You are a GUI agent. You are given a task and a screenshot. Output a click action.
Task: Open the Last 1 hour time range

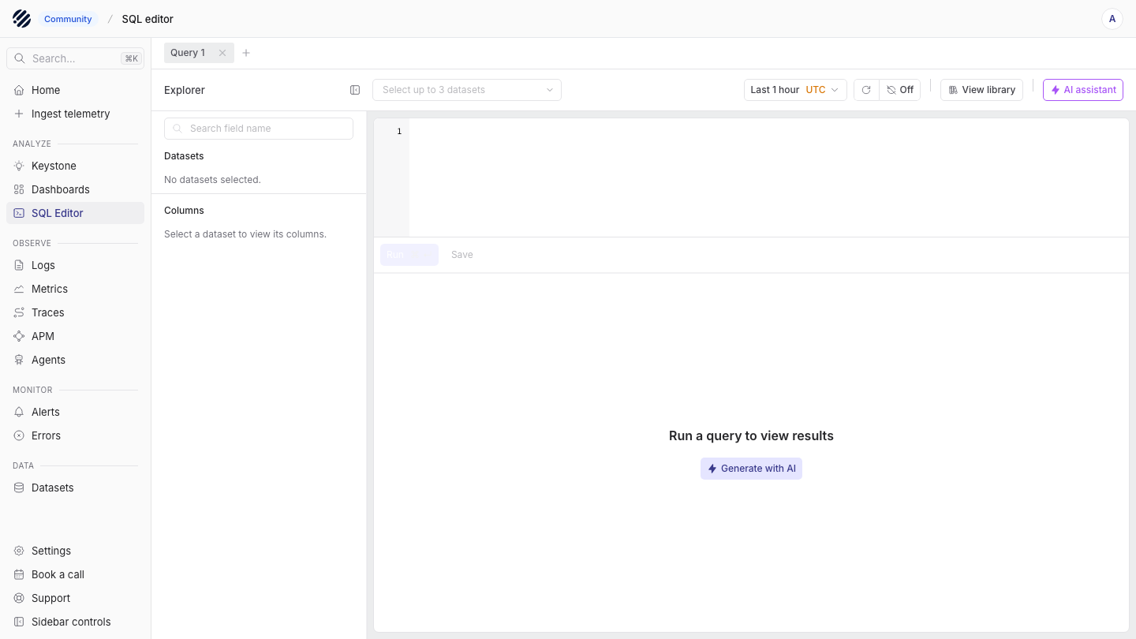pos(795,90)
